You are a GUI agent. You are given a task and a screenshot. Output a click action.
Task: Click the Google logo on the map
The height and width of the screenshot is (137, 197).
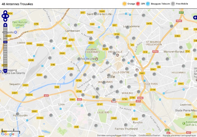coord(8,134)
